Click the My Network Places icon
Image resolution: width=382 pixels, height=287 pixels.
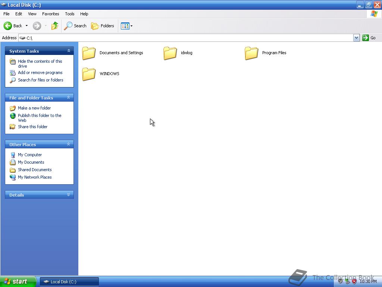pos(13,177)
